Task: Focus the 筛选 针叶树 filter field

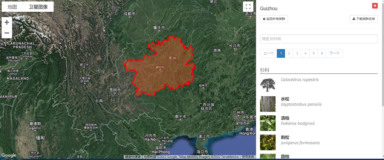Action: coord(318,39)
